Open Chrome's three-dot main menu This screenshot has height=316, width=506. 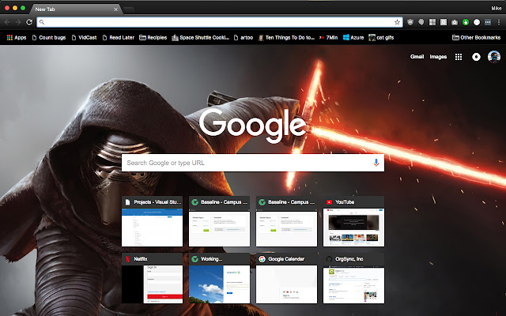coord(499,22)
